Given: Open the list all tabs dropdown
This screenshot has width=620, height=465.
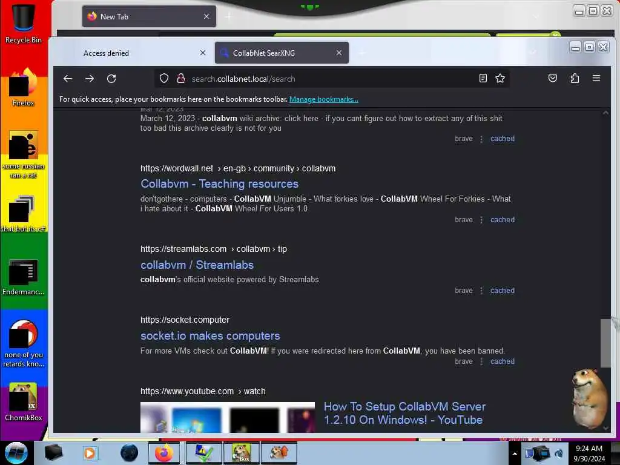Looking at the screenshot, I should click(x=533, y=53).
